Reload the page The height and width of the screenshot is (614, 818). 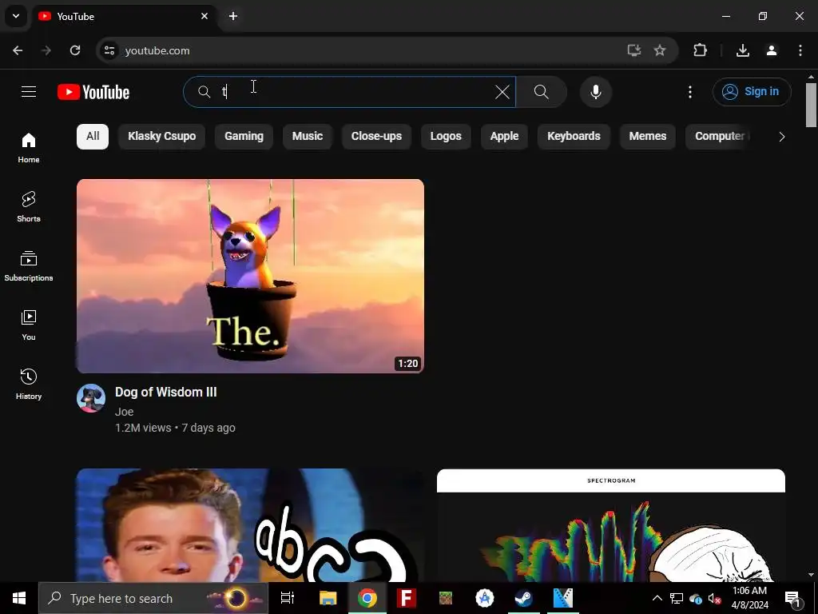click(75, 50)
